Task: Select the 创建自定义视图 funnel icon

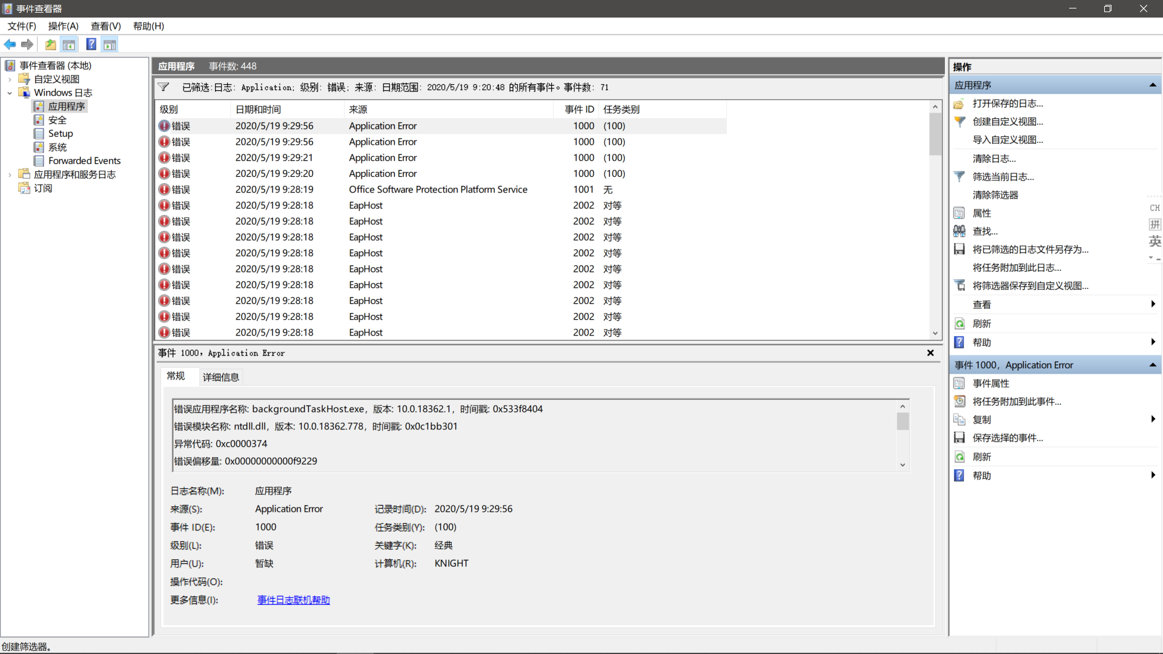Action: click(960, 122)
